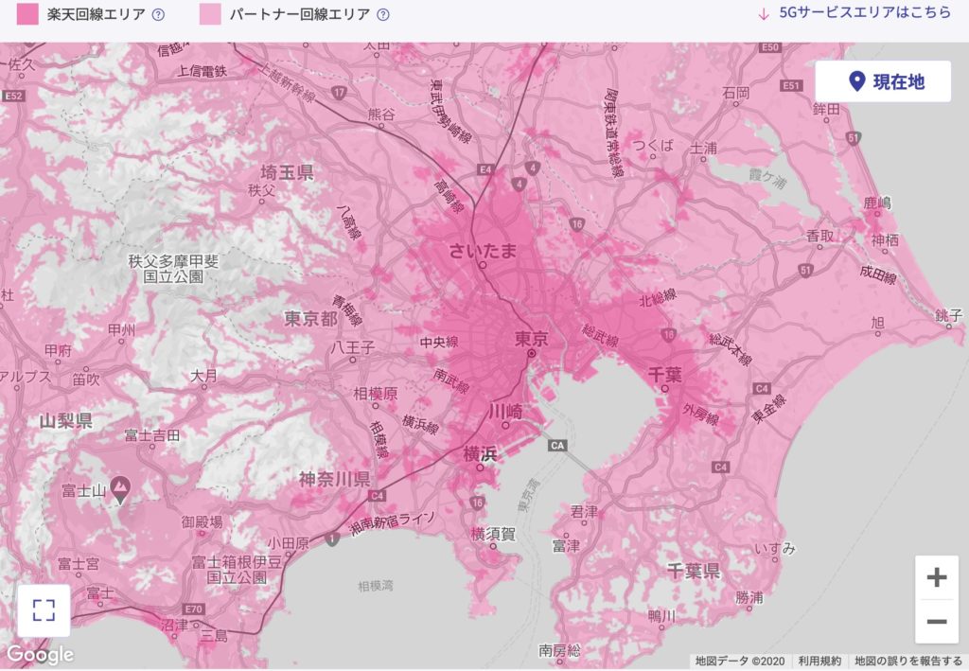The width and height of the screenshot is (969, 671).
Task: Click the 霞ケ浦 lake label
Action: click(766, 178)
